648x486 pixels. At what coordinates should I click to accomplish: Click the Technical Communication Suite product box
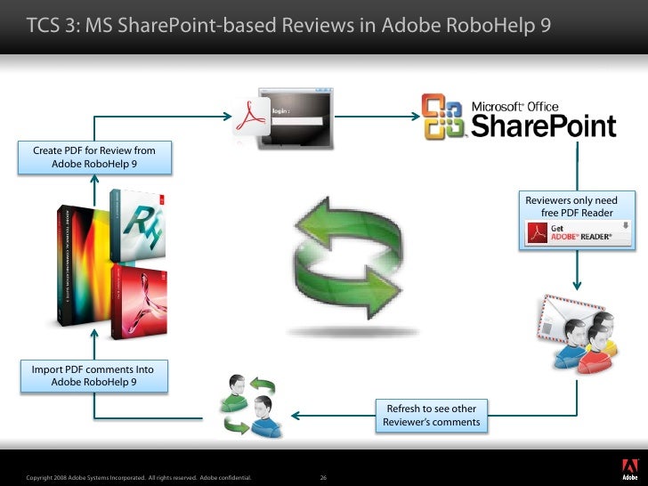pos(84,265)
